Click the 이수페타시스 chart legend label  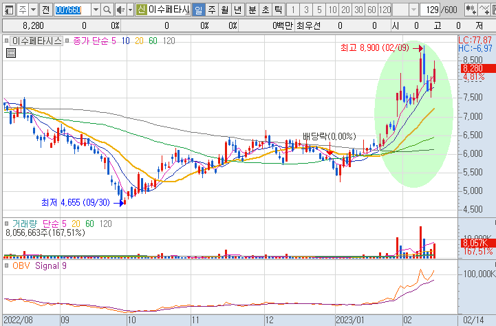point(36,41)
